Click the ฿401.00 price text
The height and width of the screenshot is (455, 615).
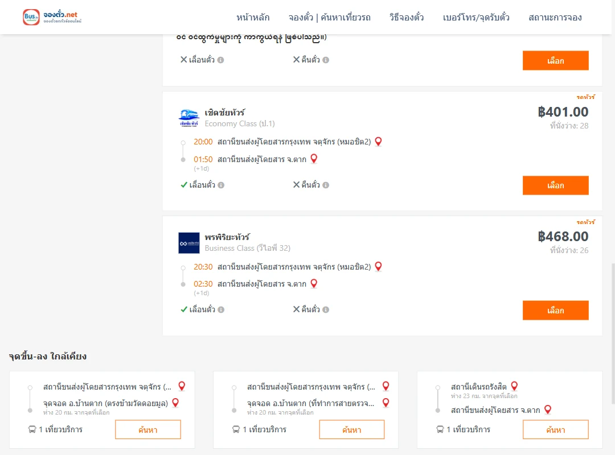tap(563, 111)
